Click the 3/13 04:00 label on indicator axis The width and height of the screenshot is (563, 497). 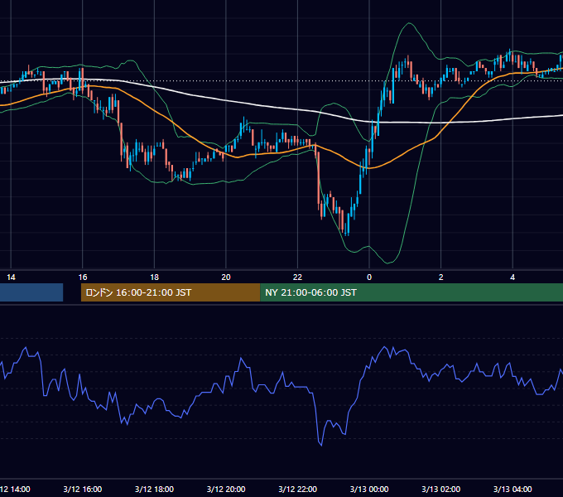[x=512, y=489]
